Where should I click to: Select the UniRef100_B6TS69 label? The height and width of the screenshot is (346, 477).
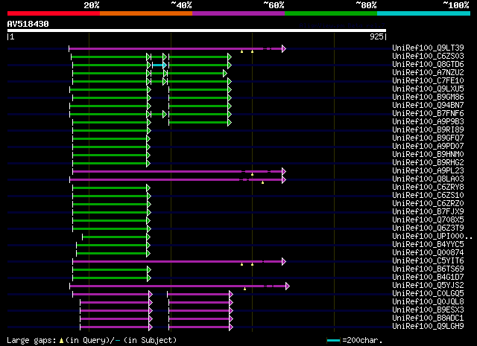(428, 269)
